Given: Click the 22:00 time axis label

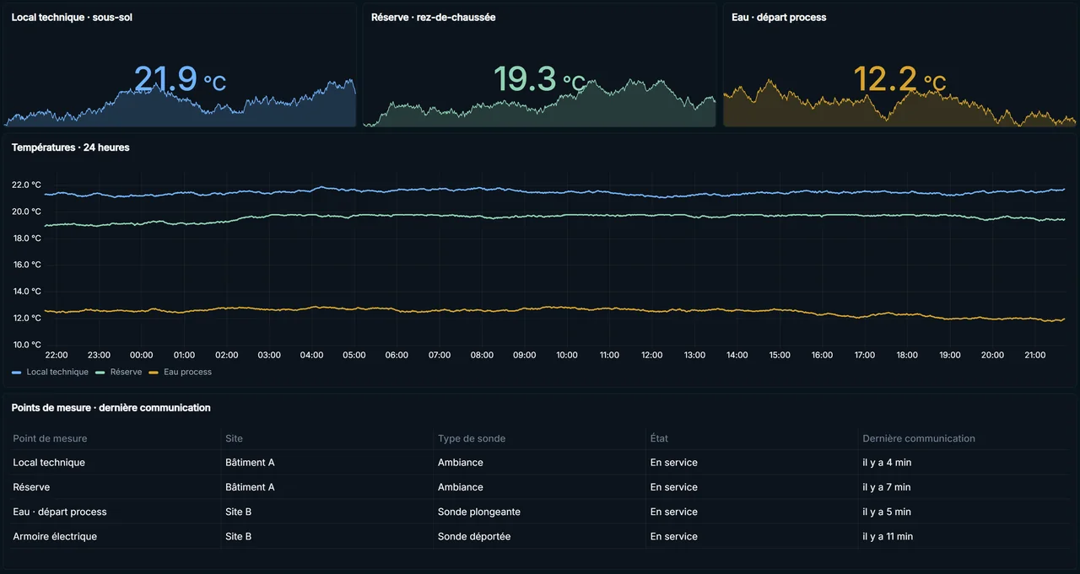Looking at the screenshot, I should 57,356.
